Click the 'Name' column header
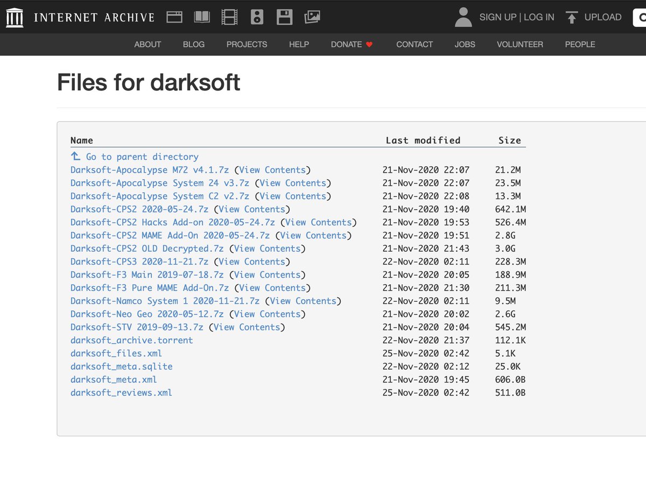This screenshot has width=646, height=496. (82, 140)
